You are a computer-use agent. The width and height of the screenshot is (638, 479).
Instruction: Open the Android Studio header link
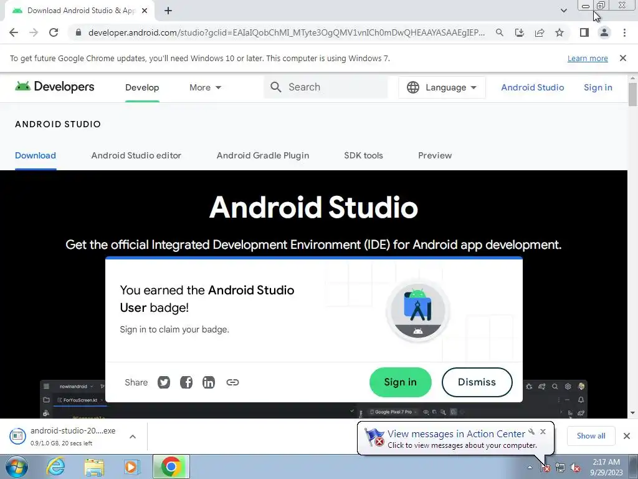tap(533, 87)
